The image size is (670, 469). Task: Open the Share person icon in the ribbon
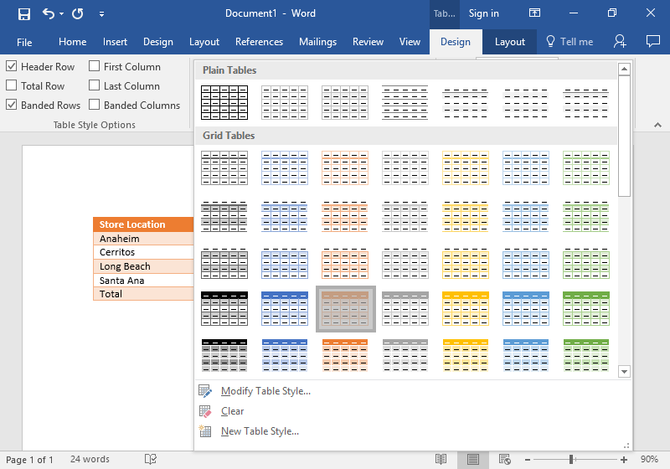point(620,41)
